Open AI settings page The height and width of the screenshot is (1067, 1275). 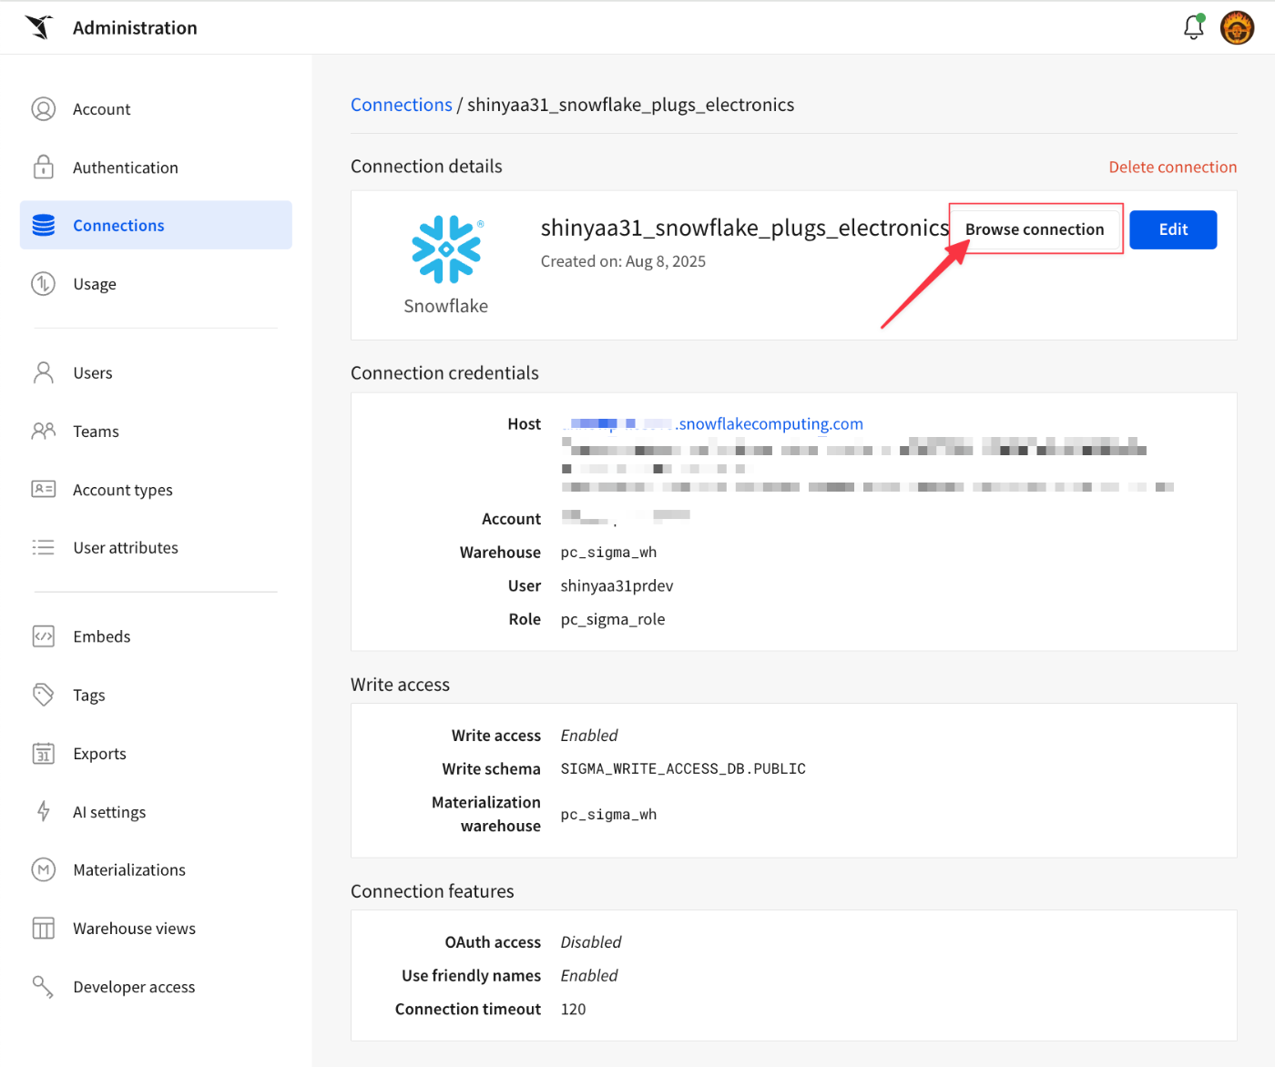tap(156, 812)
